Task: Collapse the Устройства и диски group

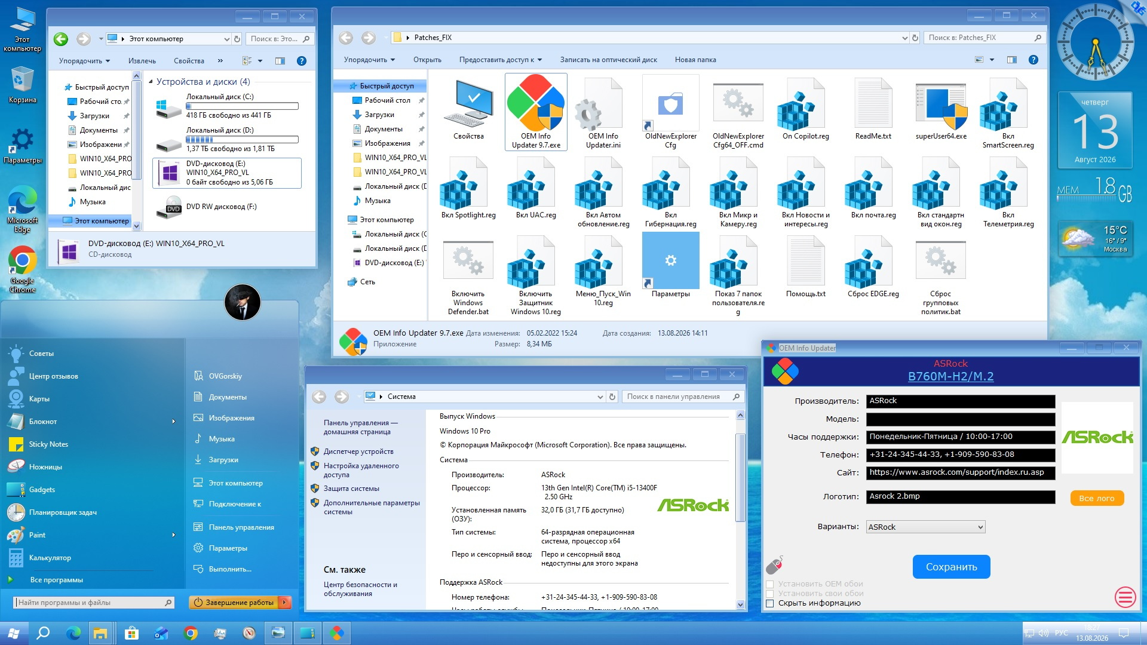Action: click(x=151, y=82)
